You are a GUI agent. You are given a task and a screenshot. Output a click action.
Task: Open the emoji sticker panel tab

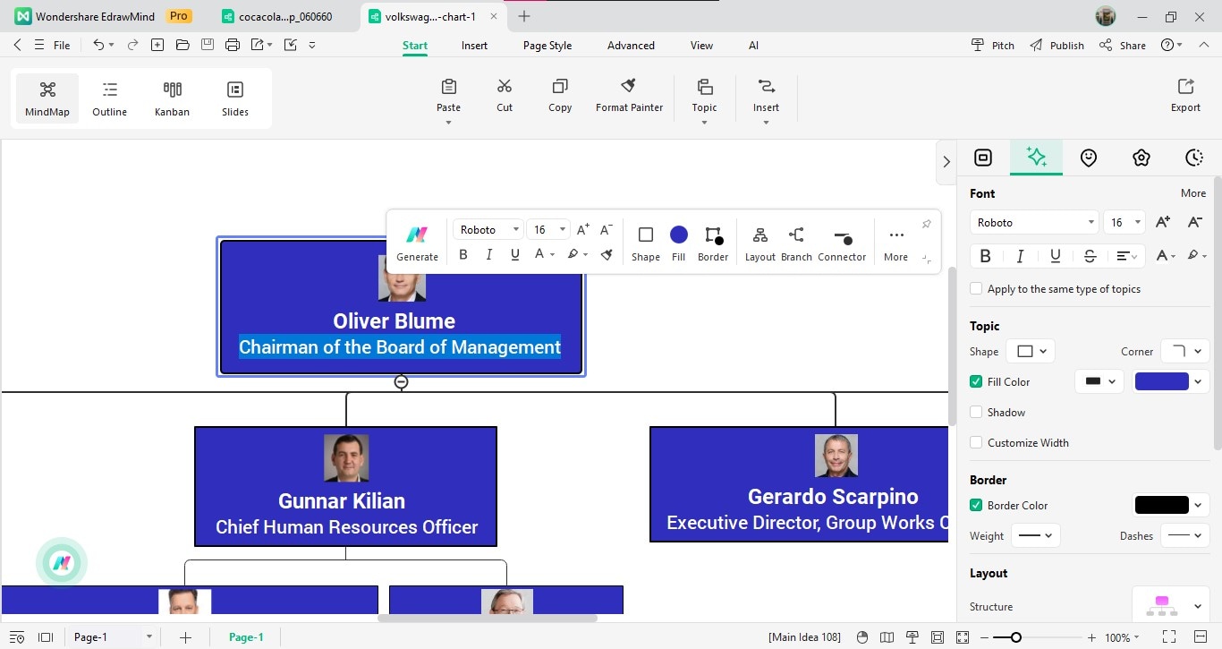click(1089, 158)
